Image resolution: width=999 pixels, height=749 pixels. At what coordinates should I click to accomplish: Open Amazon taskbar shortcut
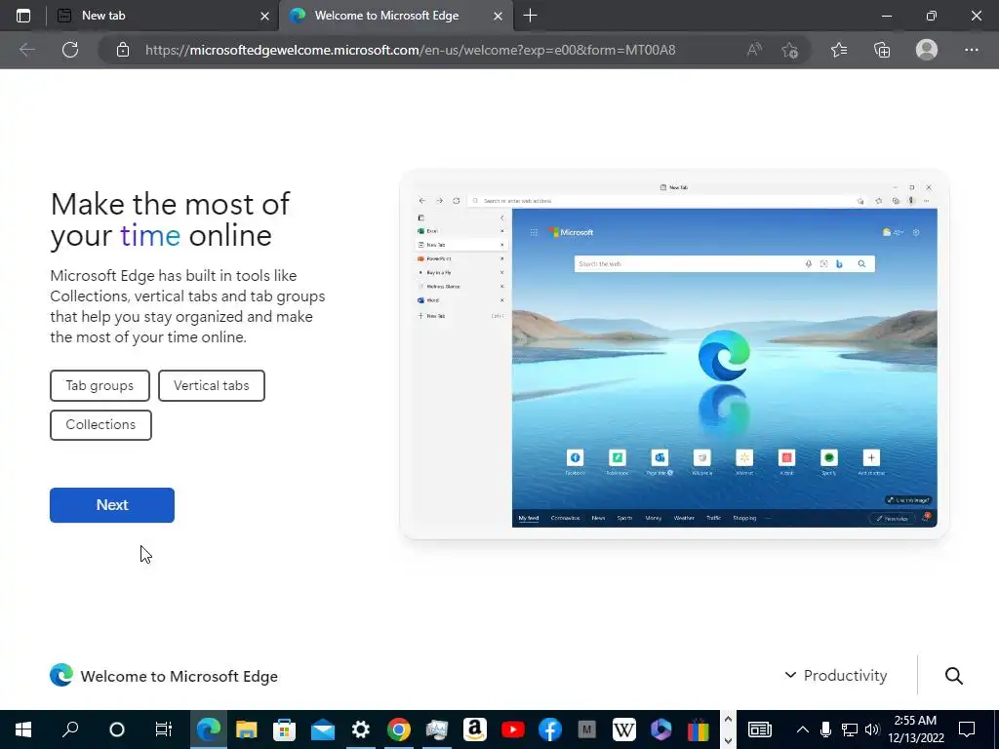click(475, 729)
